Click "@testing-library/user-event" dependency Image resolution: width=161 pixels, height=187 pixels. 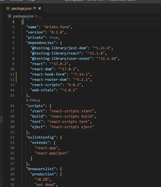click(61, 59)
